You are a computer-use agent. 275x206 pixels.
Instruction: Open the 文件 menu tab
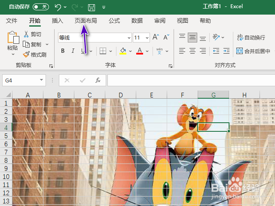(12, 21)
